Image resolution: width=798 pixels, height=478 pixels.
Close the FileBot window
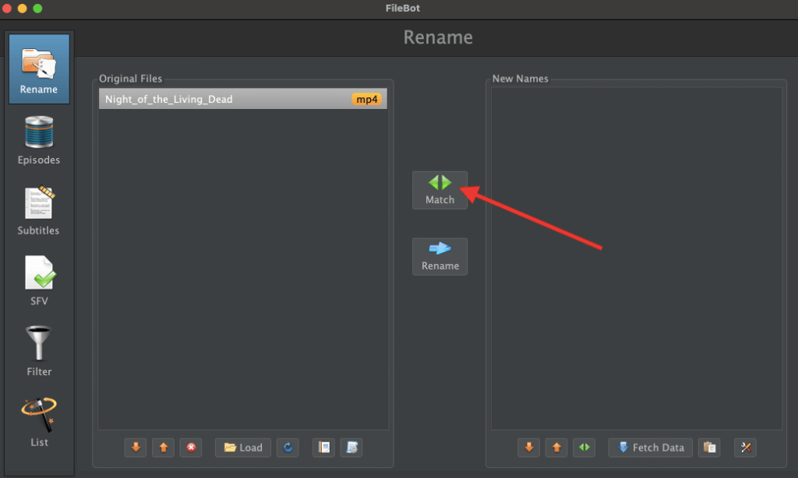click(x=7, y=8)
